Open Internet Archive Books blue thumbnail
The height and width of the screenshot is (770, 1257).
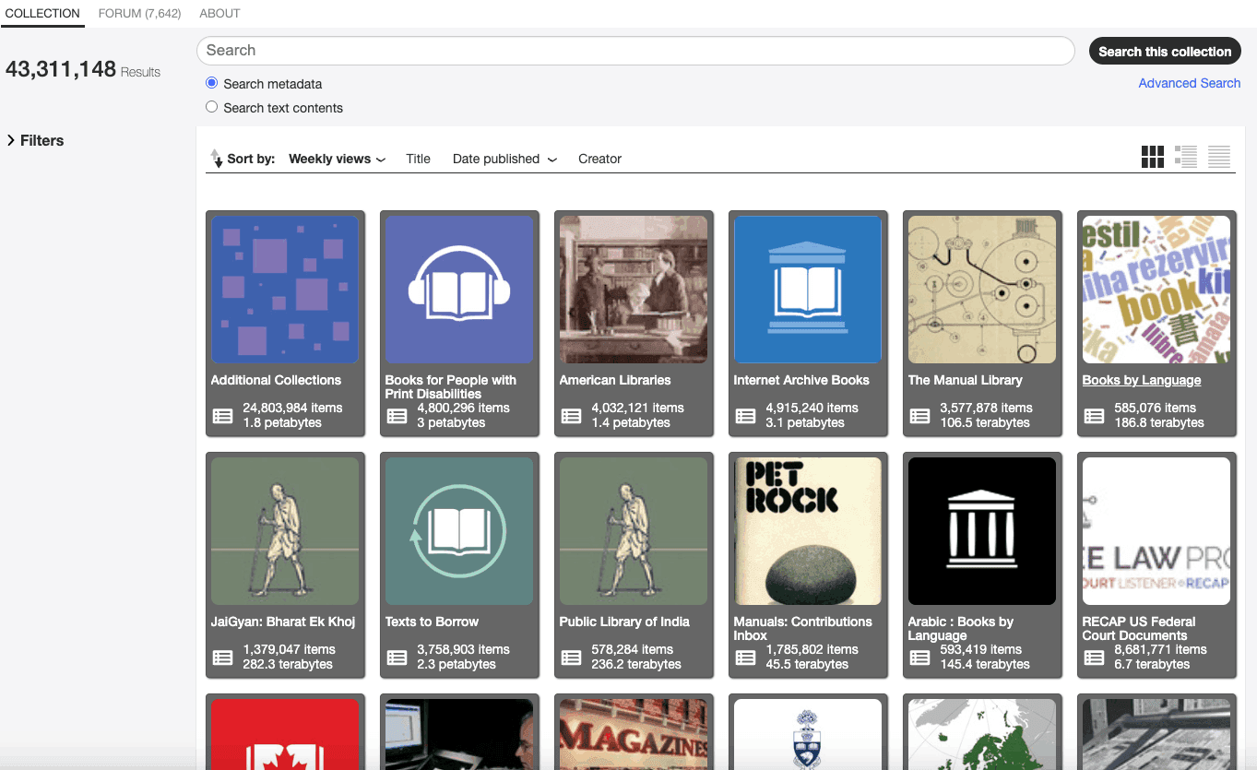[808, 290]
